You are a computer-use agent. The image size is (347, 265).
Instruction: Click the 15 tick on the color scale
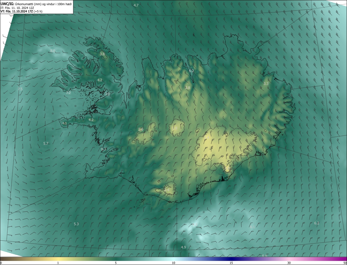231,263
